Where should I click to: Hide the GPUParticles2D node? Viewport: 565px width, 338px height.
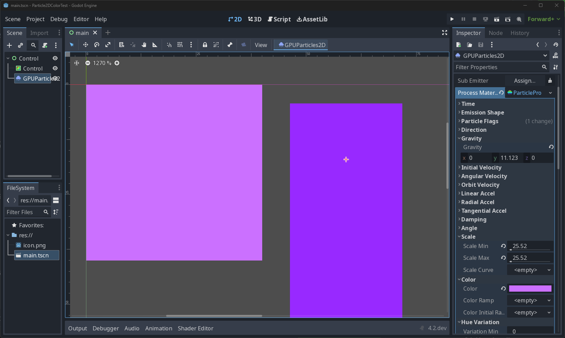pyautogui.click(x=55, y=79)
